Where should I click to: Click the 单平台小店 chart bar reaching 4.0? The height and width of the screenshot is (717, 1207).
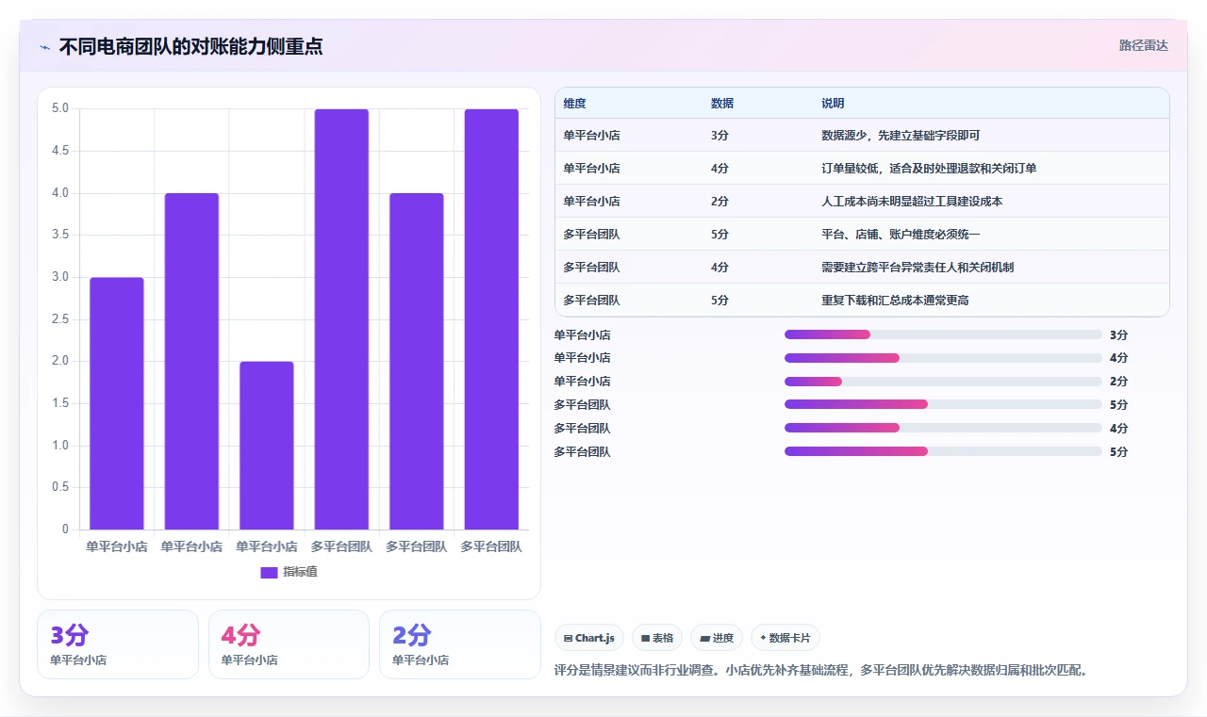(191, 361)
